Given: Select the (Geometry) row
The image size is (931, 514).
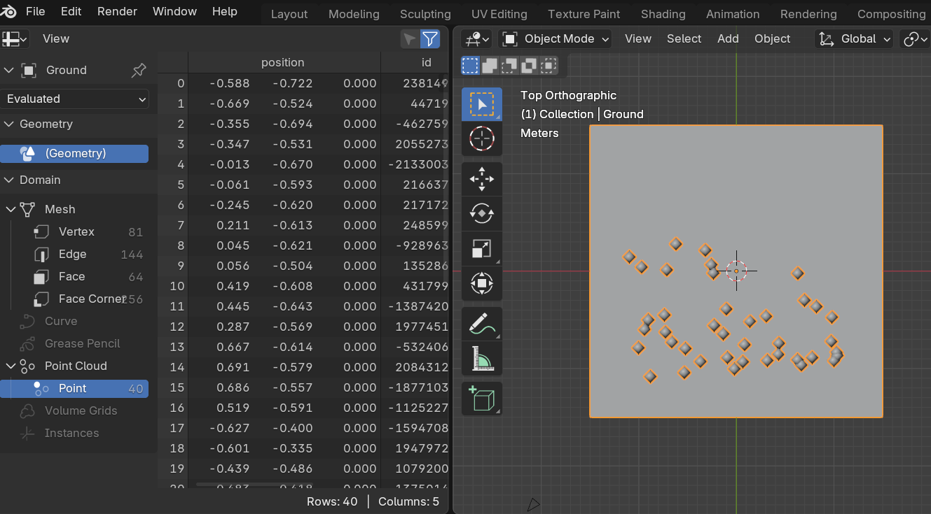Looking at the screenshot, I should (74, 153).
